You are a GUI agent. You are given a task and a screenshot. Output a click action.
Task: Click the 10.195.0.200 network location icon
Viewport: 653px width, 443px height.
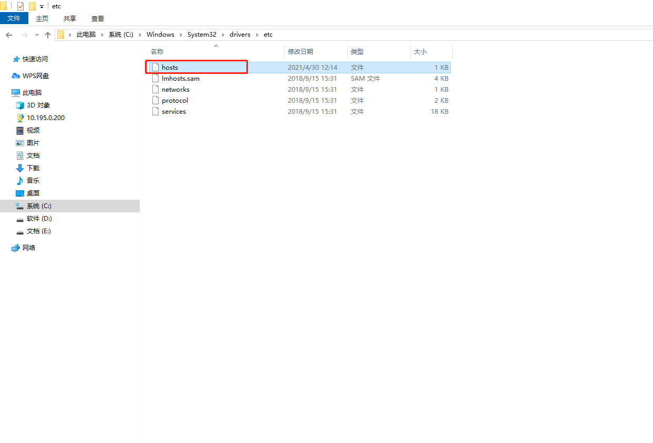click(20, 117)
